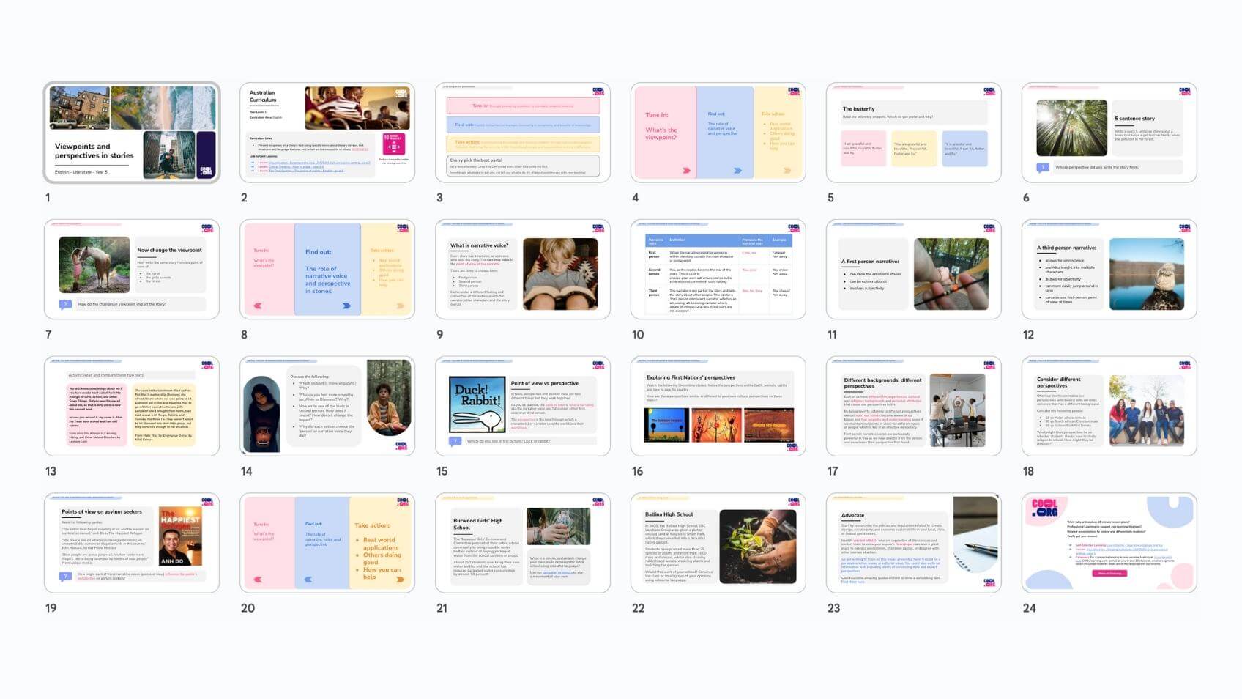Select the 5 sentence story slide
This screenshot has width=1242, height=699.
1109,133
